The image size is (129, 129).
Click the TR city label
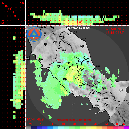click(68, 63)
